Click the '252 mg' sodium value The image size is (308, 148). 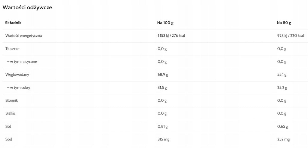pyautogui.click(x=283, y=139)
